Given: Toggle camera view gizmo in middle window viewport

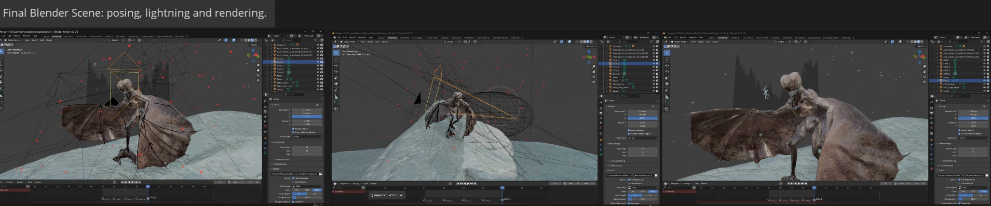Looking at the screenshot, I should coord(594,77).
